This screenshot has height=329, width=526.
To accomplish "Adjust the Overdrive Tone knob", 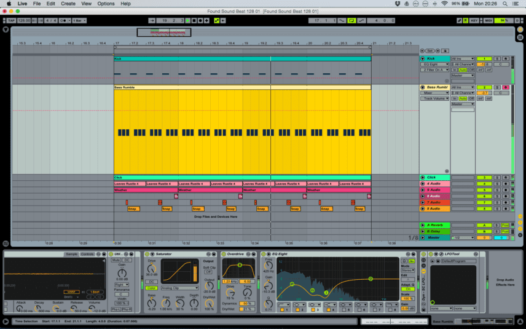I will (x=247, y=292).
